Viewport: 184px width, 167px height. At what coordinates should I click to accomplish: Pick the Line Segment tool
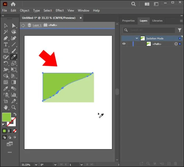(14, 44)
